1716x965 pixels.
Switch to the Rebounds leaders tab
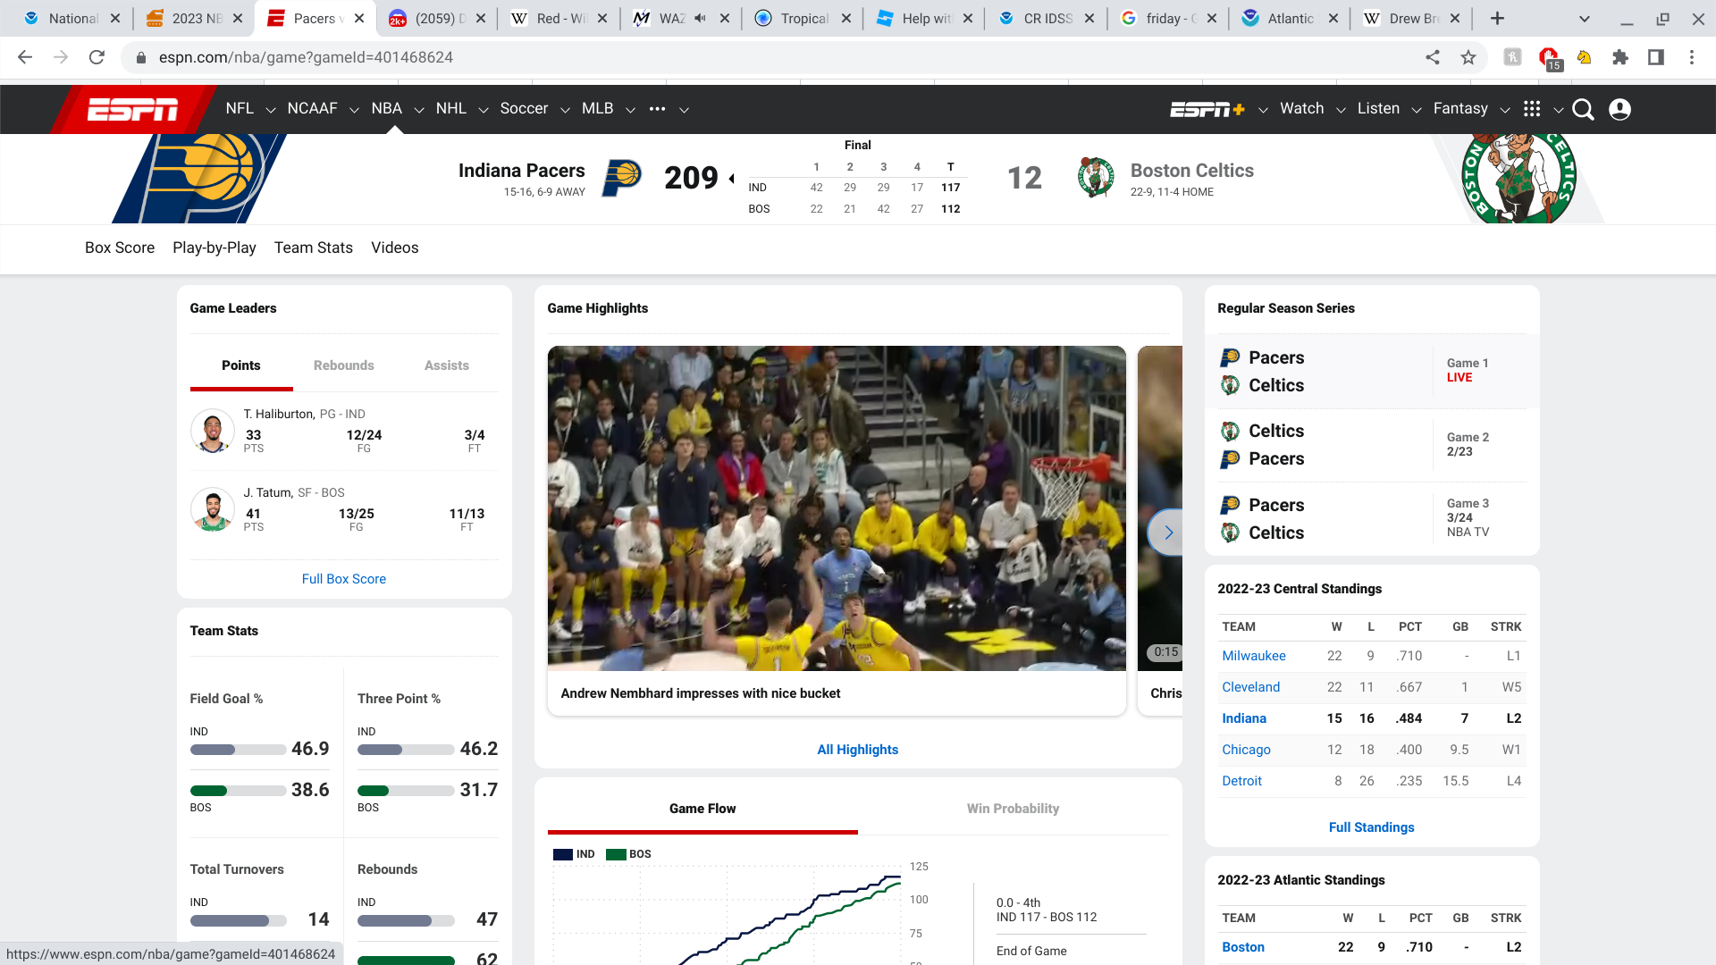point(343,365)
